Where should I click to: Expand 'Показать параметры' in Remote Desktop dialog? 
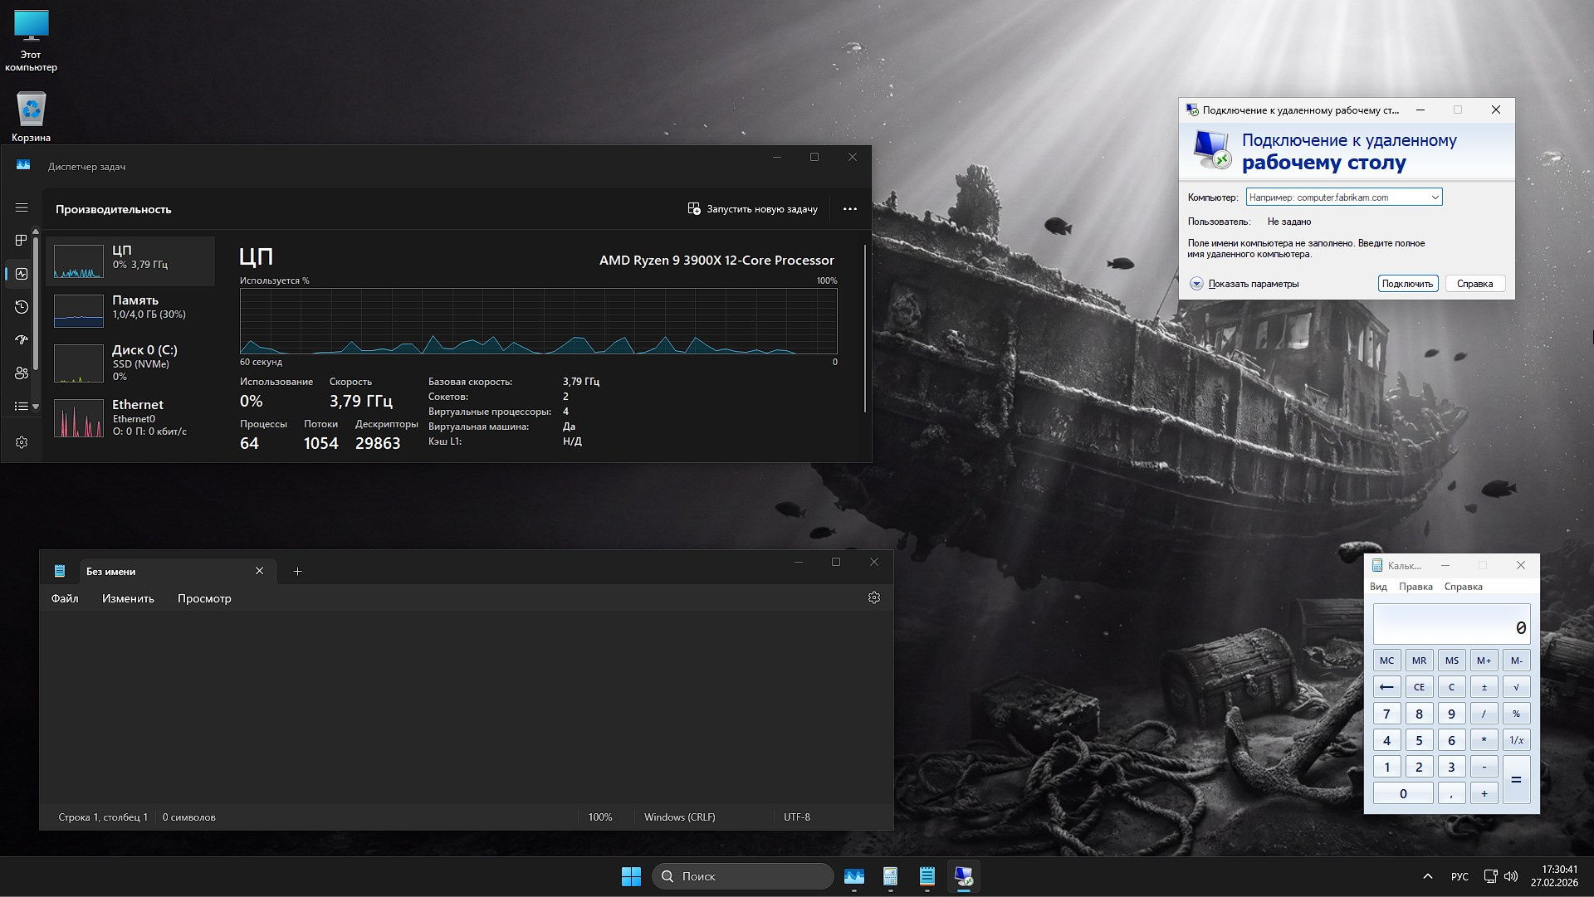point(1249,283)
